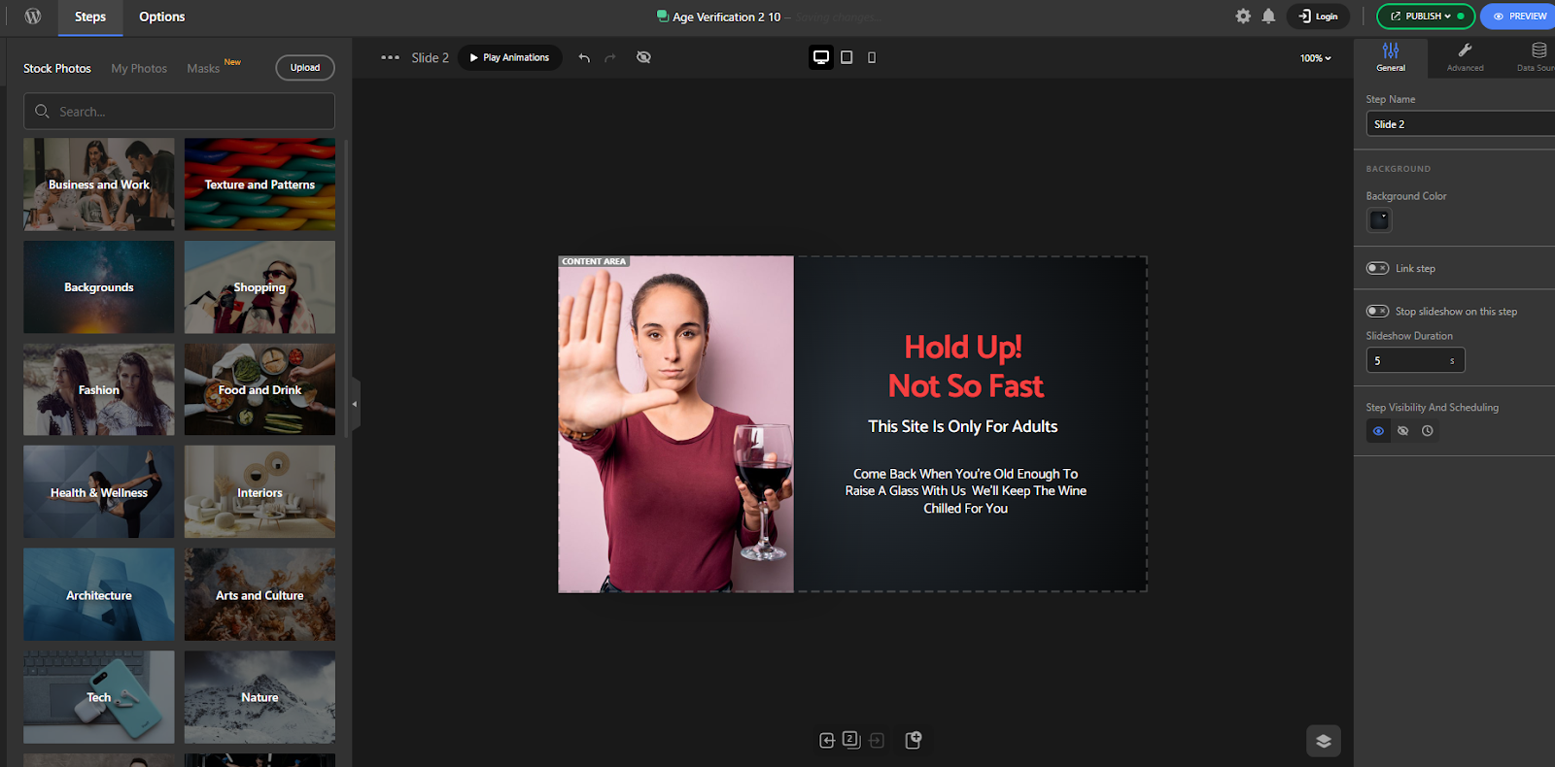Redo the last change

click(x=610, y=57)
